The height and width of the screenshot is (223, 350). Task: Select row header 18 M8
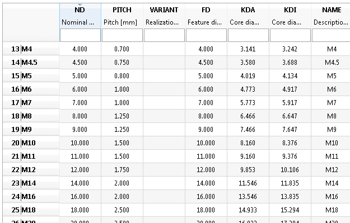point(31,116)
